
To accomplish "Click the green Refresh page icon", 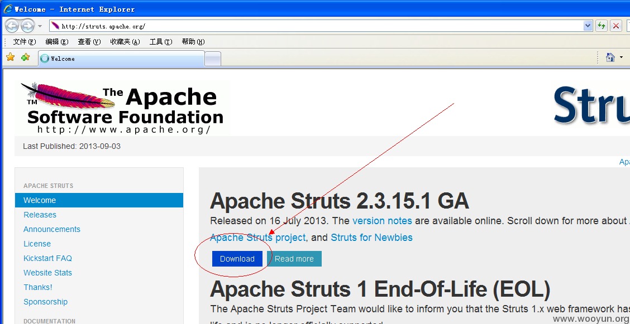I will [601, 26].
